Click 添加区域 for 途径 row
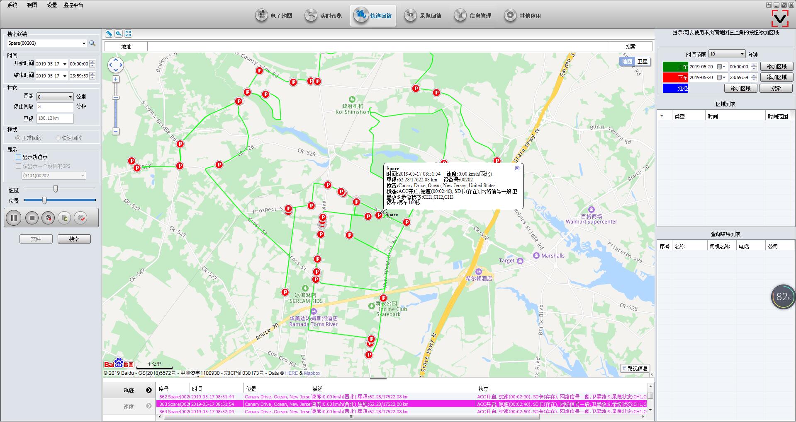The height and width of the screenshot is (422, 796). 741,88
